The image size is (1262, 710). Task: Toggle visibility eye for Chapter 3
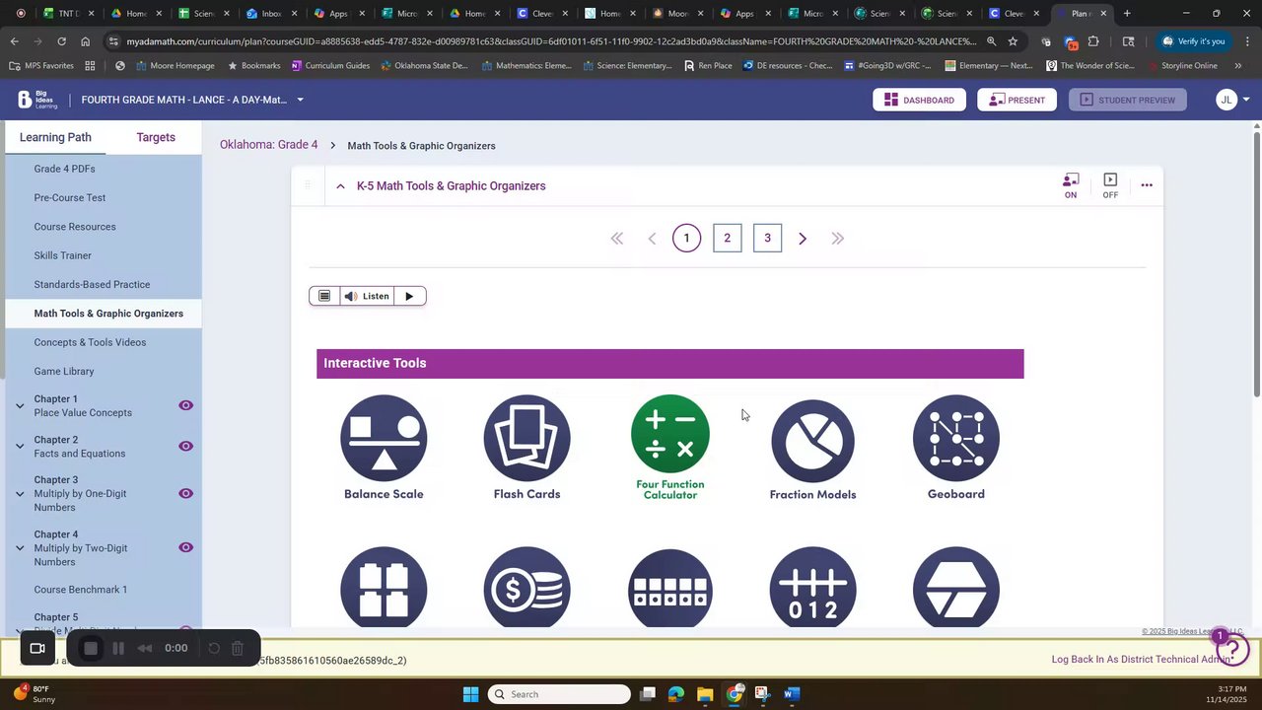tap(185, 493)
